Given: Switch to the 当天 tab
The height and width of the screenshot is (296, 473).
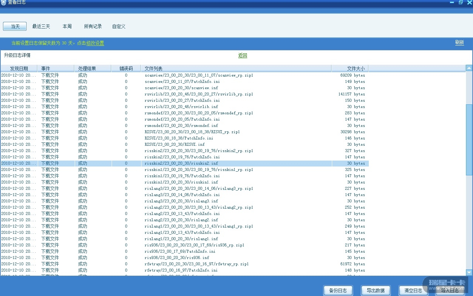Looking at the screenshot, I should (x=15, y=26).
